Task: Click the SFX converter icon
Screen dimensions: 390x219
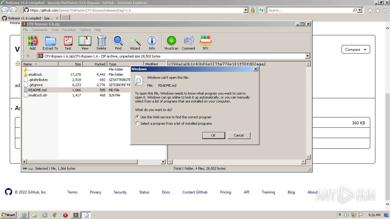Action: pyautogui.click(x=206, y=43)
